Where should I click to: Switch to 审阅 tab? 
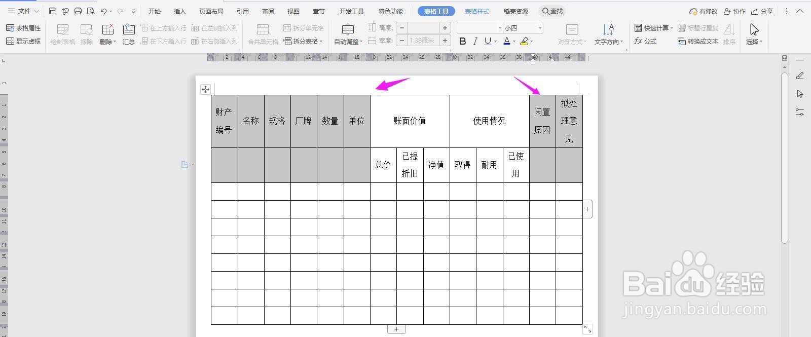(x=268, y=11)
